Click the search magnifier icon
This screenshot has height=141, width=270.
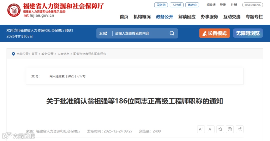click(x=172, y=33)
